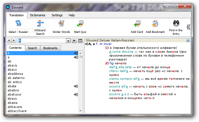Click the translate play arrow button

tap(74, 41)
